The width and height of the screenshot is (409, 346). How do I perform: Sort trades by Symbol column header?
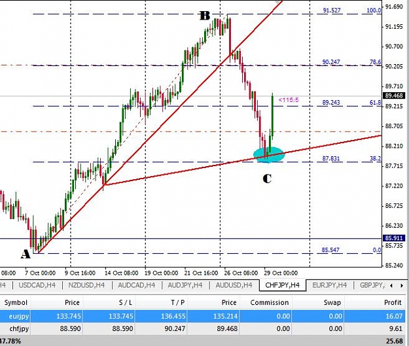(x=16, y=302)
